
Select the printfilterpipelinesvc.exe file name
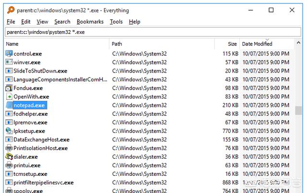click(44, 182)
